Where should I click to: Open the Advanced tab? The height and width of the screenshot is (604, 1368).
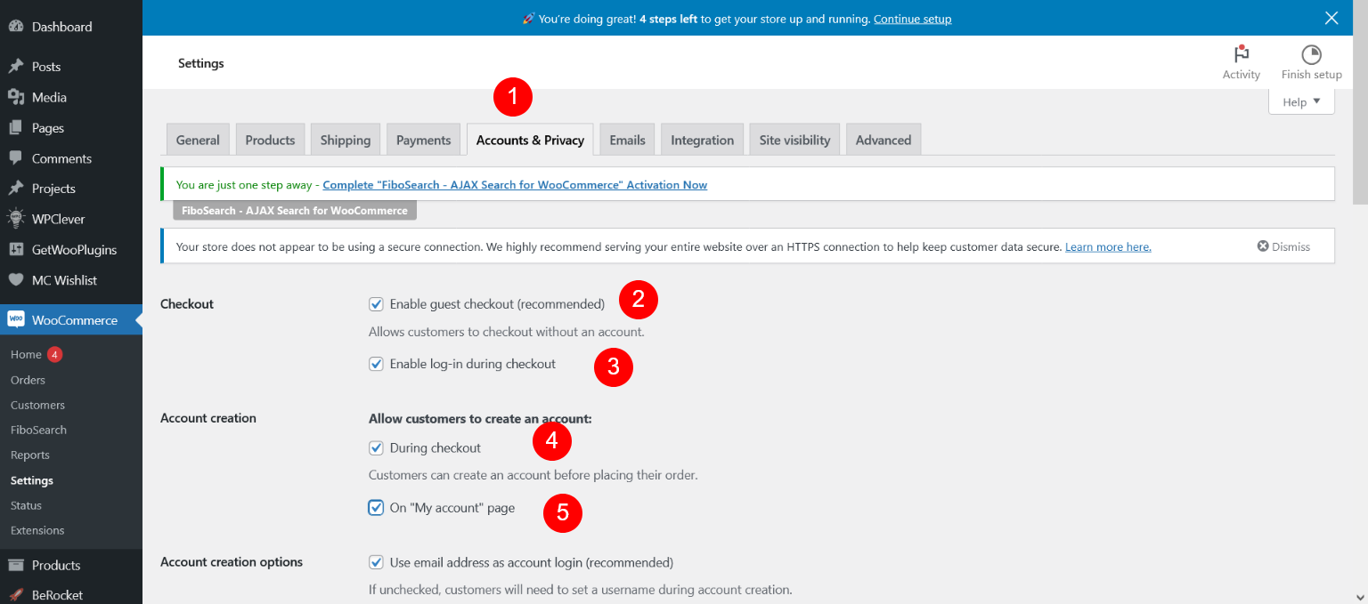tap(883, 140)
